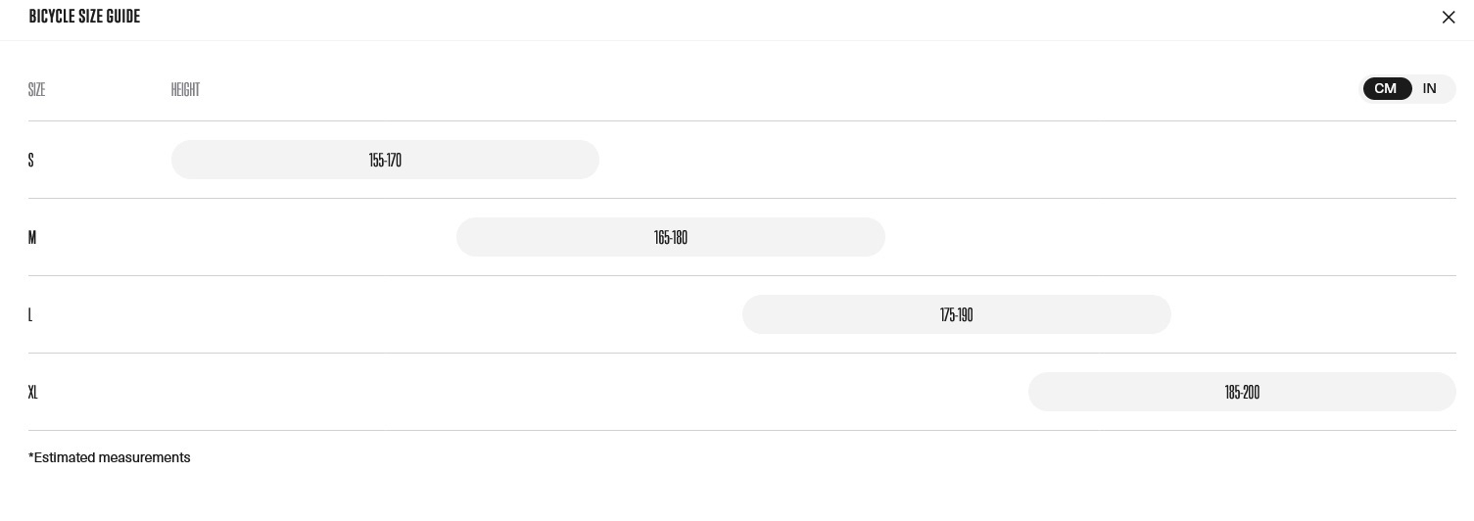Viewport: 1474px width, 521px height.
Task: Click the CM/IN unit switcher pill
Action: pos(1408,89)
